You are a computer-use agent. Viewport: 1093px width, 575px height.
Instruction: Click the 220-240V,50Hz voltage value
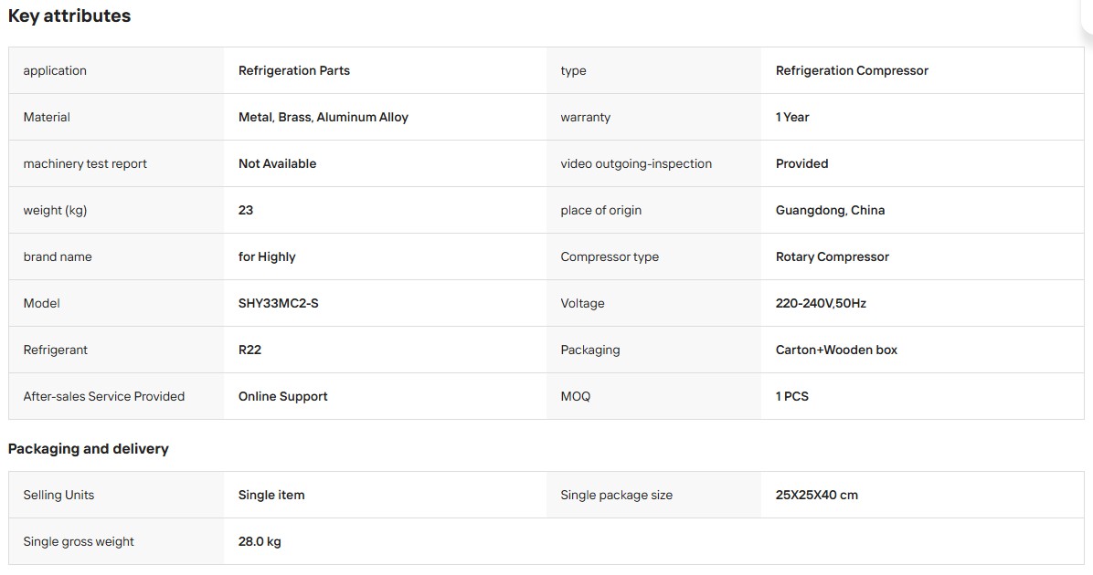tap(822, 304)
